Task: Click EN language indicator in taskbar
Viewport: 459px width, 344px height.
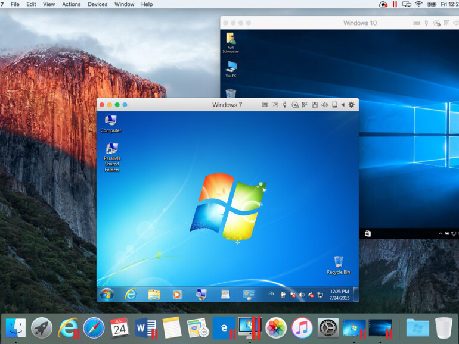Action: (x=271, y=293)
